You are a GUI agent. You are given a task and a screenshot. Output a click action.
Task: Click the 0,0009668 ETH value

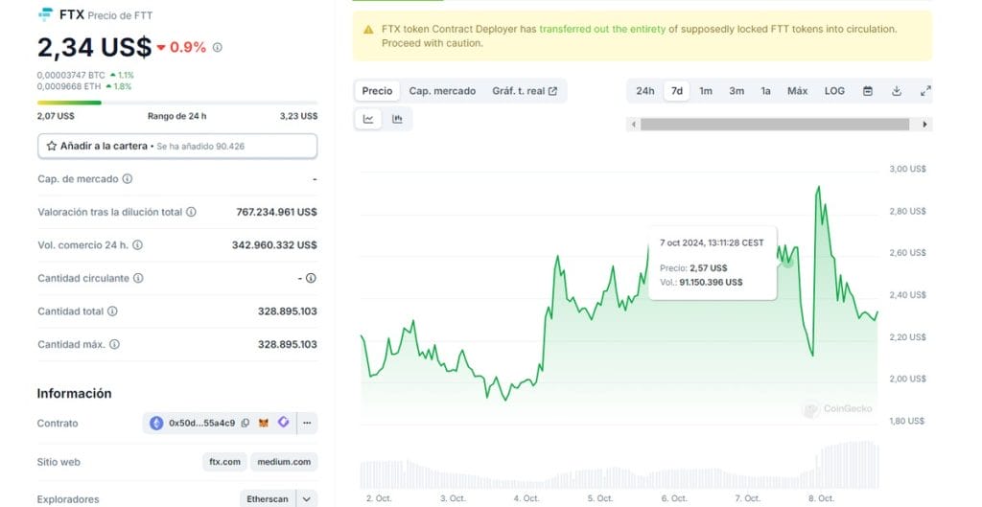[69, 86]
